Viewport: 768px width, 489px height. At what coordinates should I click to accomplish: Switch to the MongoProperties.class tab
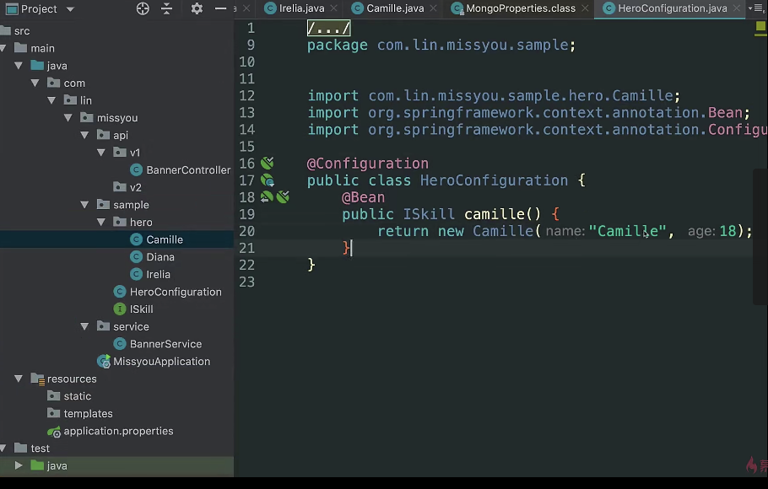521,8
